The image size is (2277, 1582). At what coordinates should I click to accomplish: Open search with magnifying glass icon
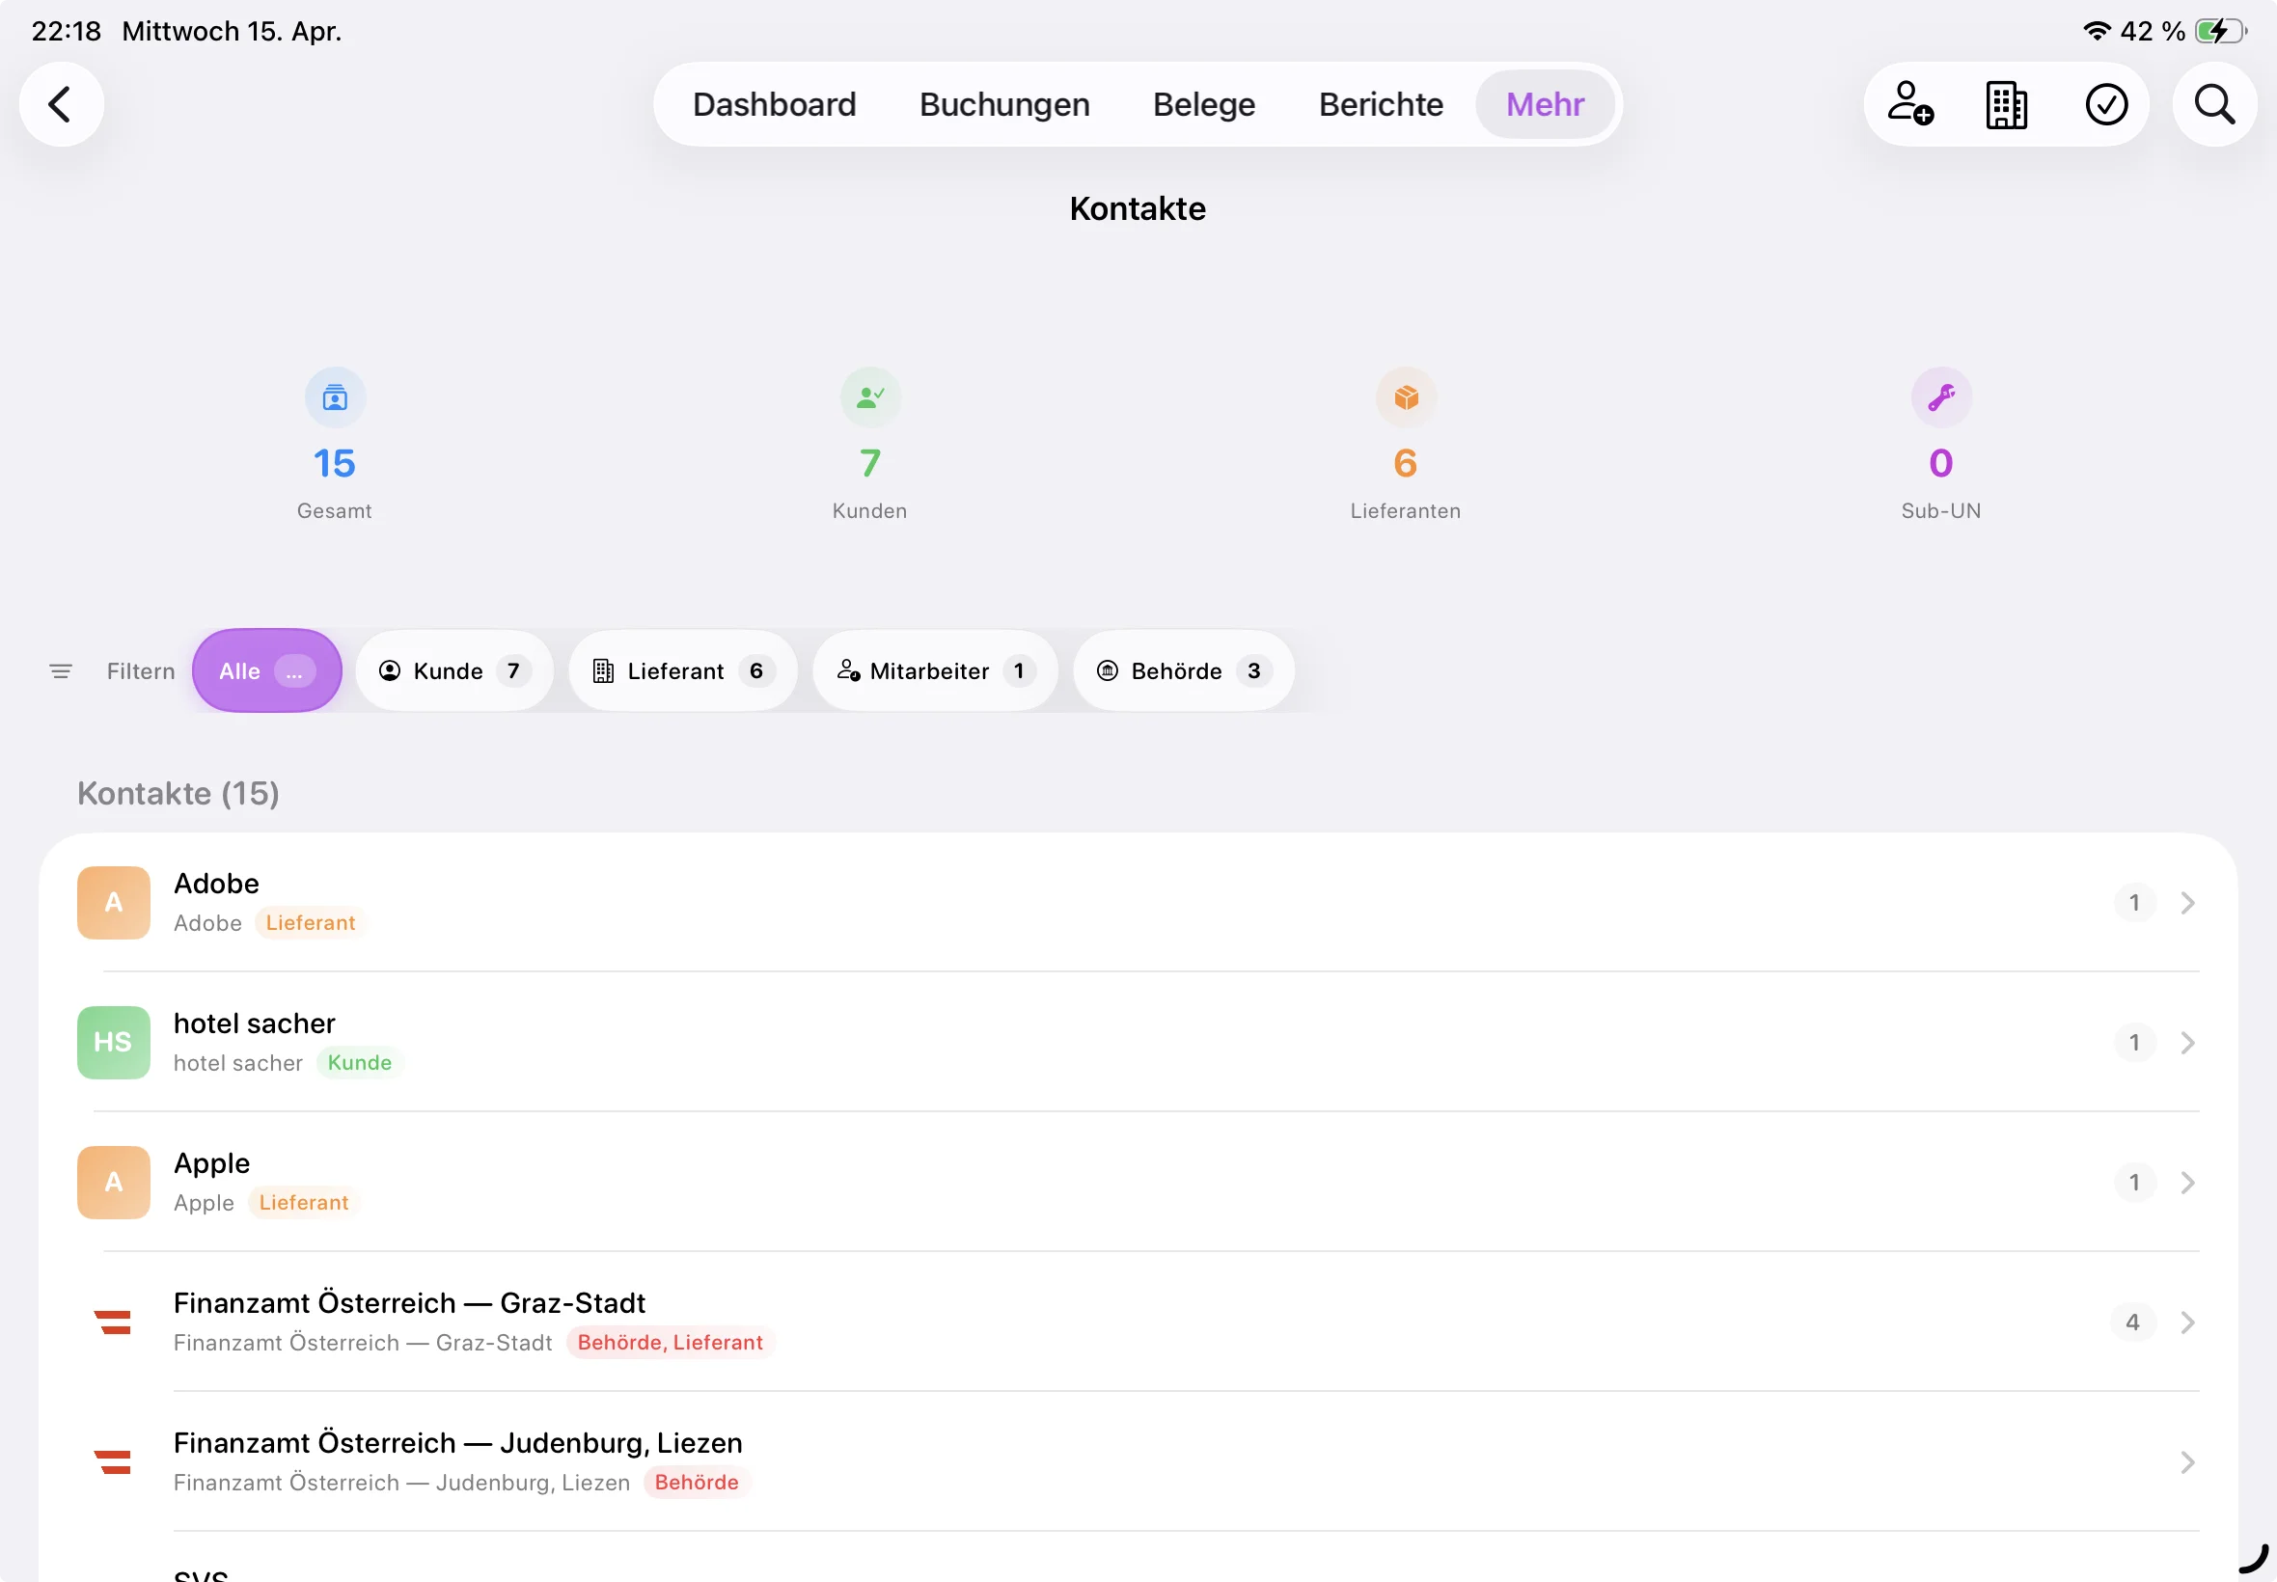click(2214, 105)
